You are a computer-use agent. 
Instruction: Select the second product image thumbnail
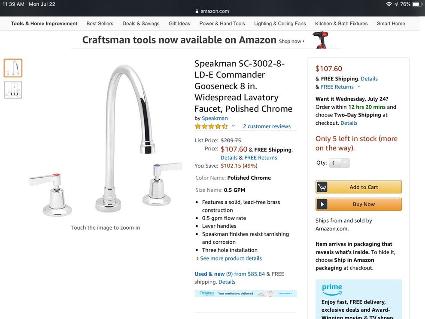pyautogui.click(x=13, y=90)
